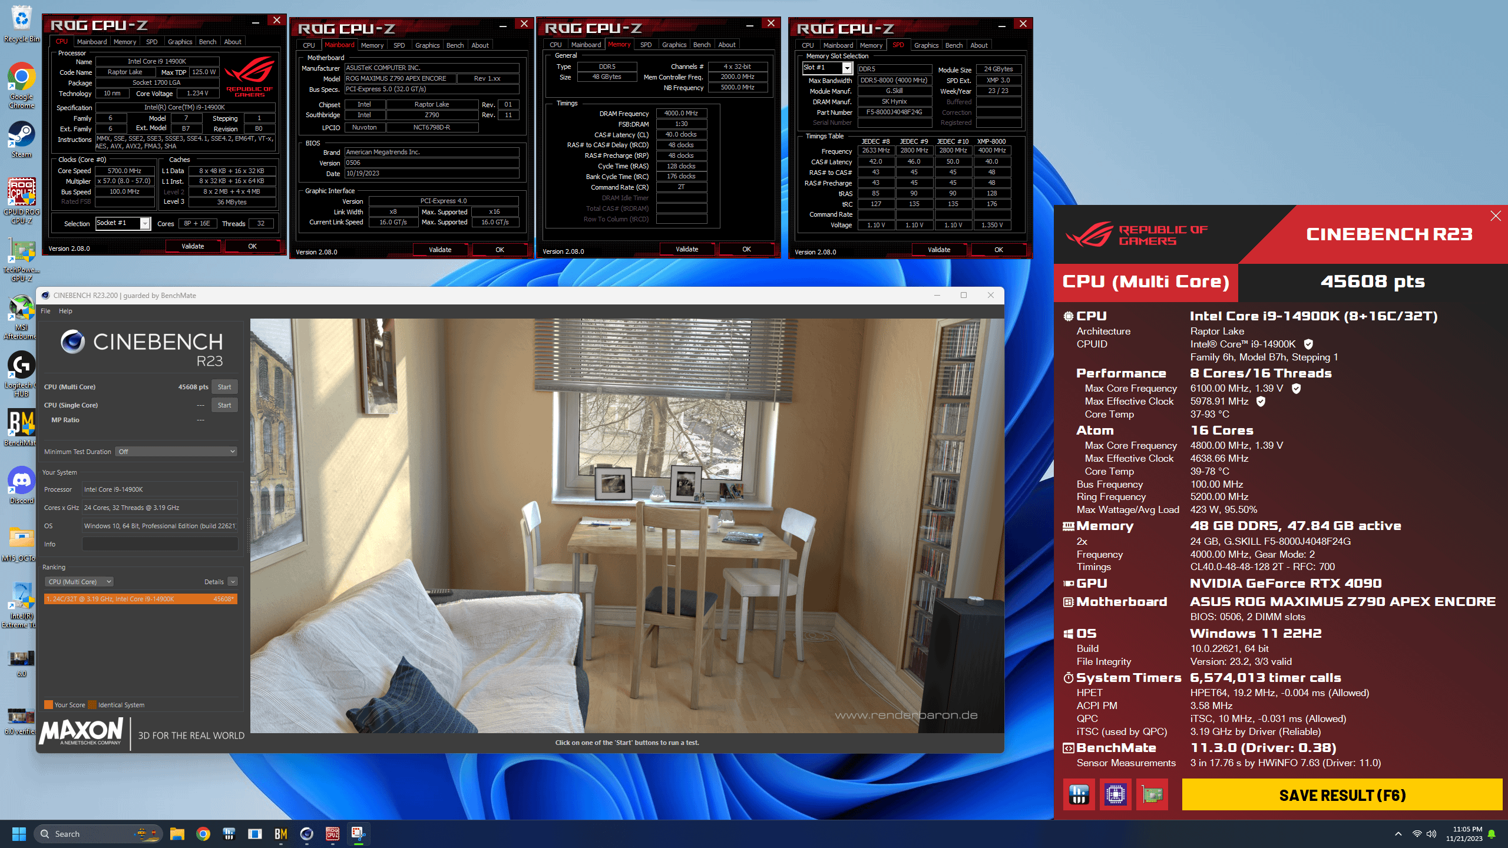Open the Intel Extreme Tuning desktop shortcut
This screenshot has width=1508, height=848.
point(21,605)
